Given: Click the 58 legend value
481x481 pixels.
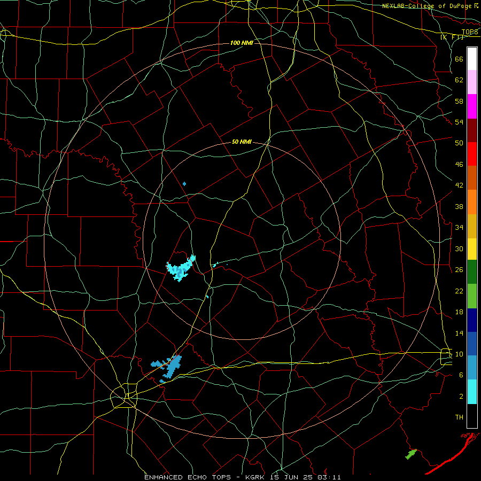Looking at the screenshot, I should (459, 101).
